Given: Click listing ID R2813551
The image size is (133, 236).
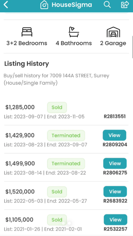Looking at the screenshot, I should pyautogui.click(x=115, y=117).
